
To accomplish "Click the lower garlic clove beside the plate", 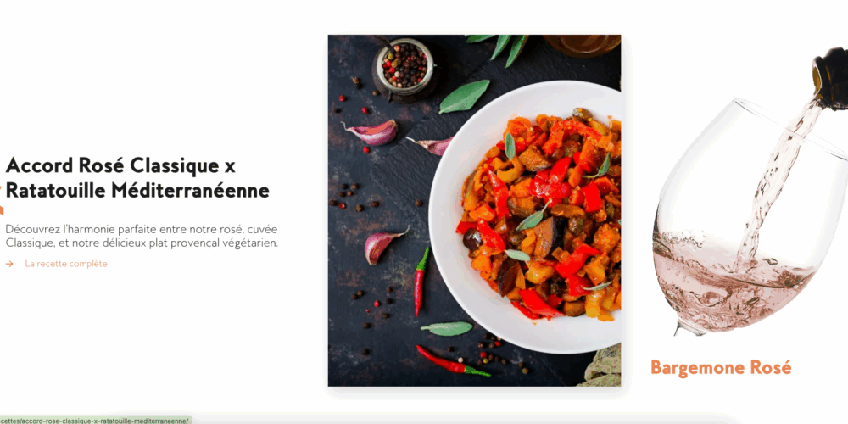I will pos(383,246).
